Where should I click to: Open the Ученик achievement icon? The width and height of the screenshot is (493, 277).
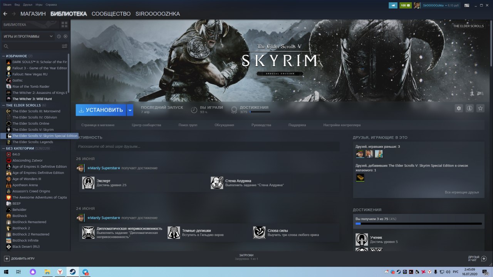click(362, 240)
